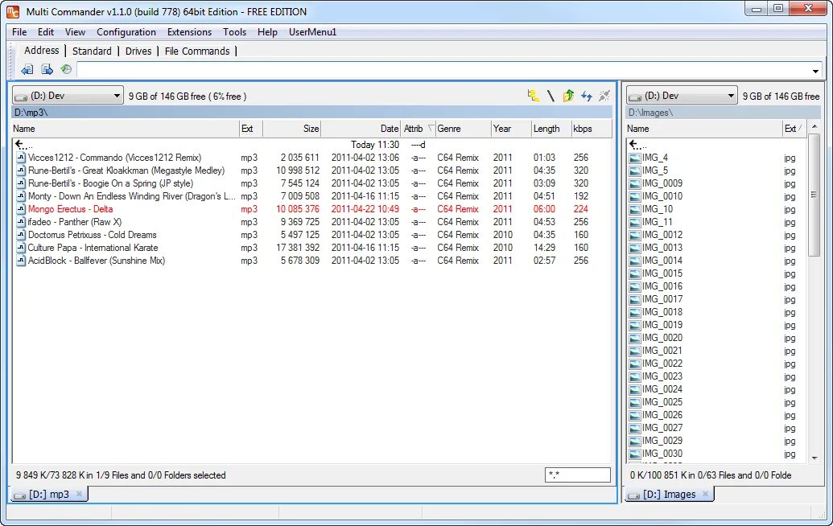Expand the address bar dropdown arrow
Viewport: 833px width, 526px height.
[x=815, y=70]
